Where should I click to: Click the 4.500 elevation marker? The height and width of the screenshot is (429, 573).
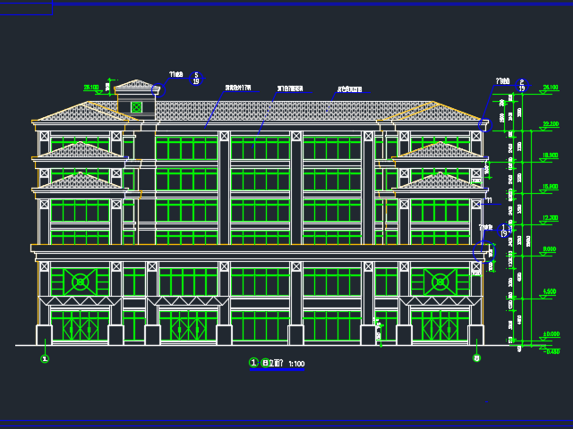550,291
